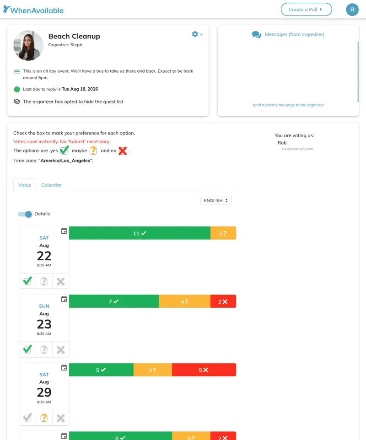Viewport: 366px width, 440px height.
Task: Vote yes for Sat Aug 29
Action: (x=27, y=418)
